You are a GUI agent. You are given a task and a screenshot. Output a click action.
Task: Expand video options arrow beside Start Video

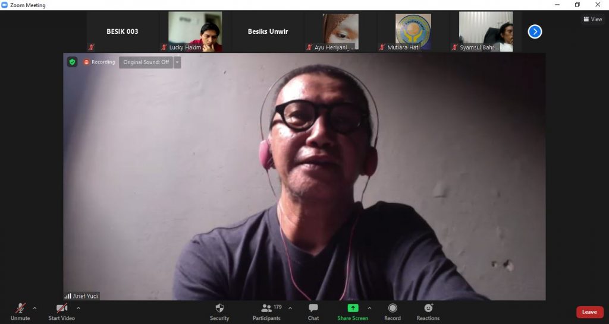pyautogui.click(x=79, y=308)
